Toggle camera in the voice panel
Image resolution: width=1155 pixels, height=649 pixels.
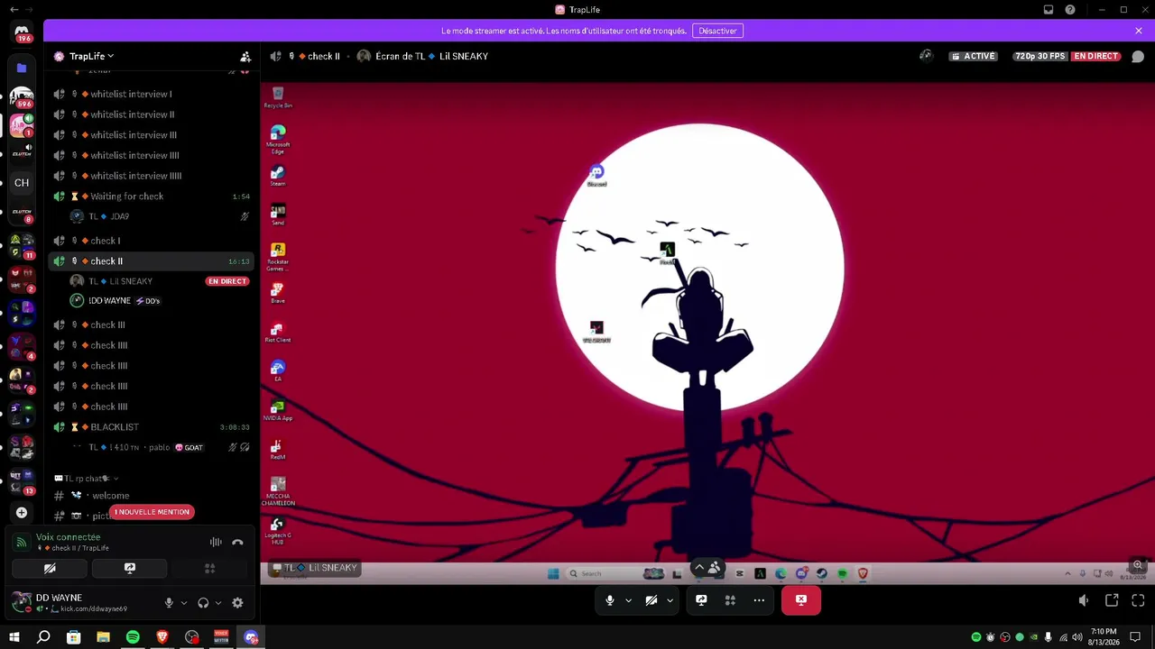click(x=50, y=569)
